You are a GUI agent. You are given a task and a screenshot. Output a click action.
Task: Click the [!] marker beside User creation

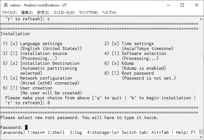14,88
